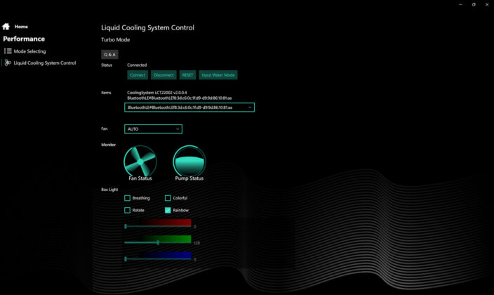Viewport: 494px width, 295px height.
Task: Click the Input Water Mode button
Action: point(218,75)
